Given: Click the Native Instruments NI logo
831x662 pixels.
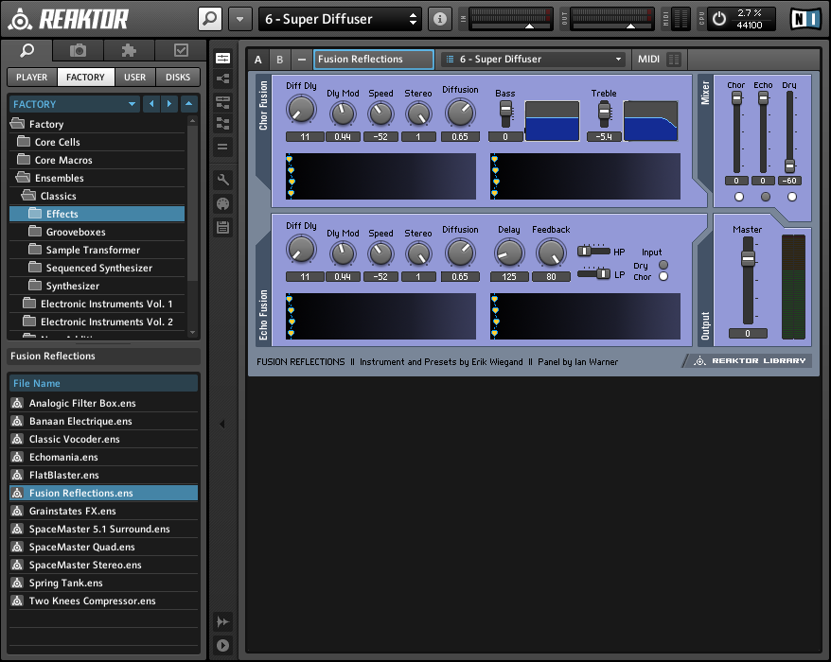Looking at the screenshot, I should [805, 19].
